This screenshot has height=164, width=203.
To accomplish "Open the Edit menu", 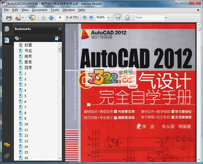I will point(15,10).
